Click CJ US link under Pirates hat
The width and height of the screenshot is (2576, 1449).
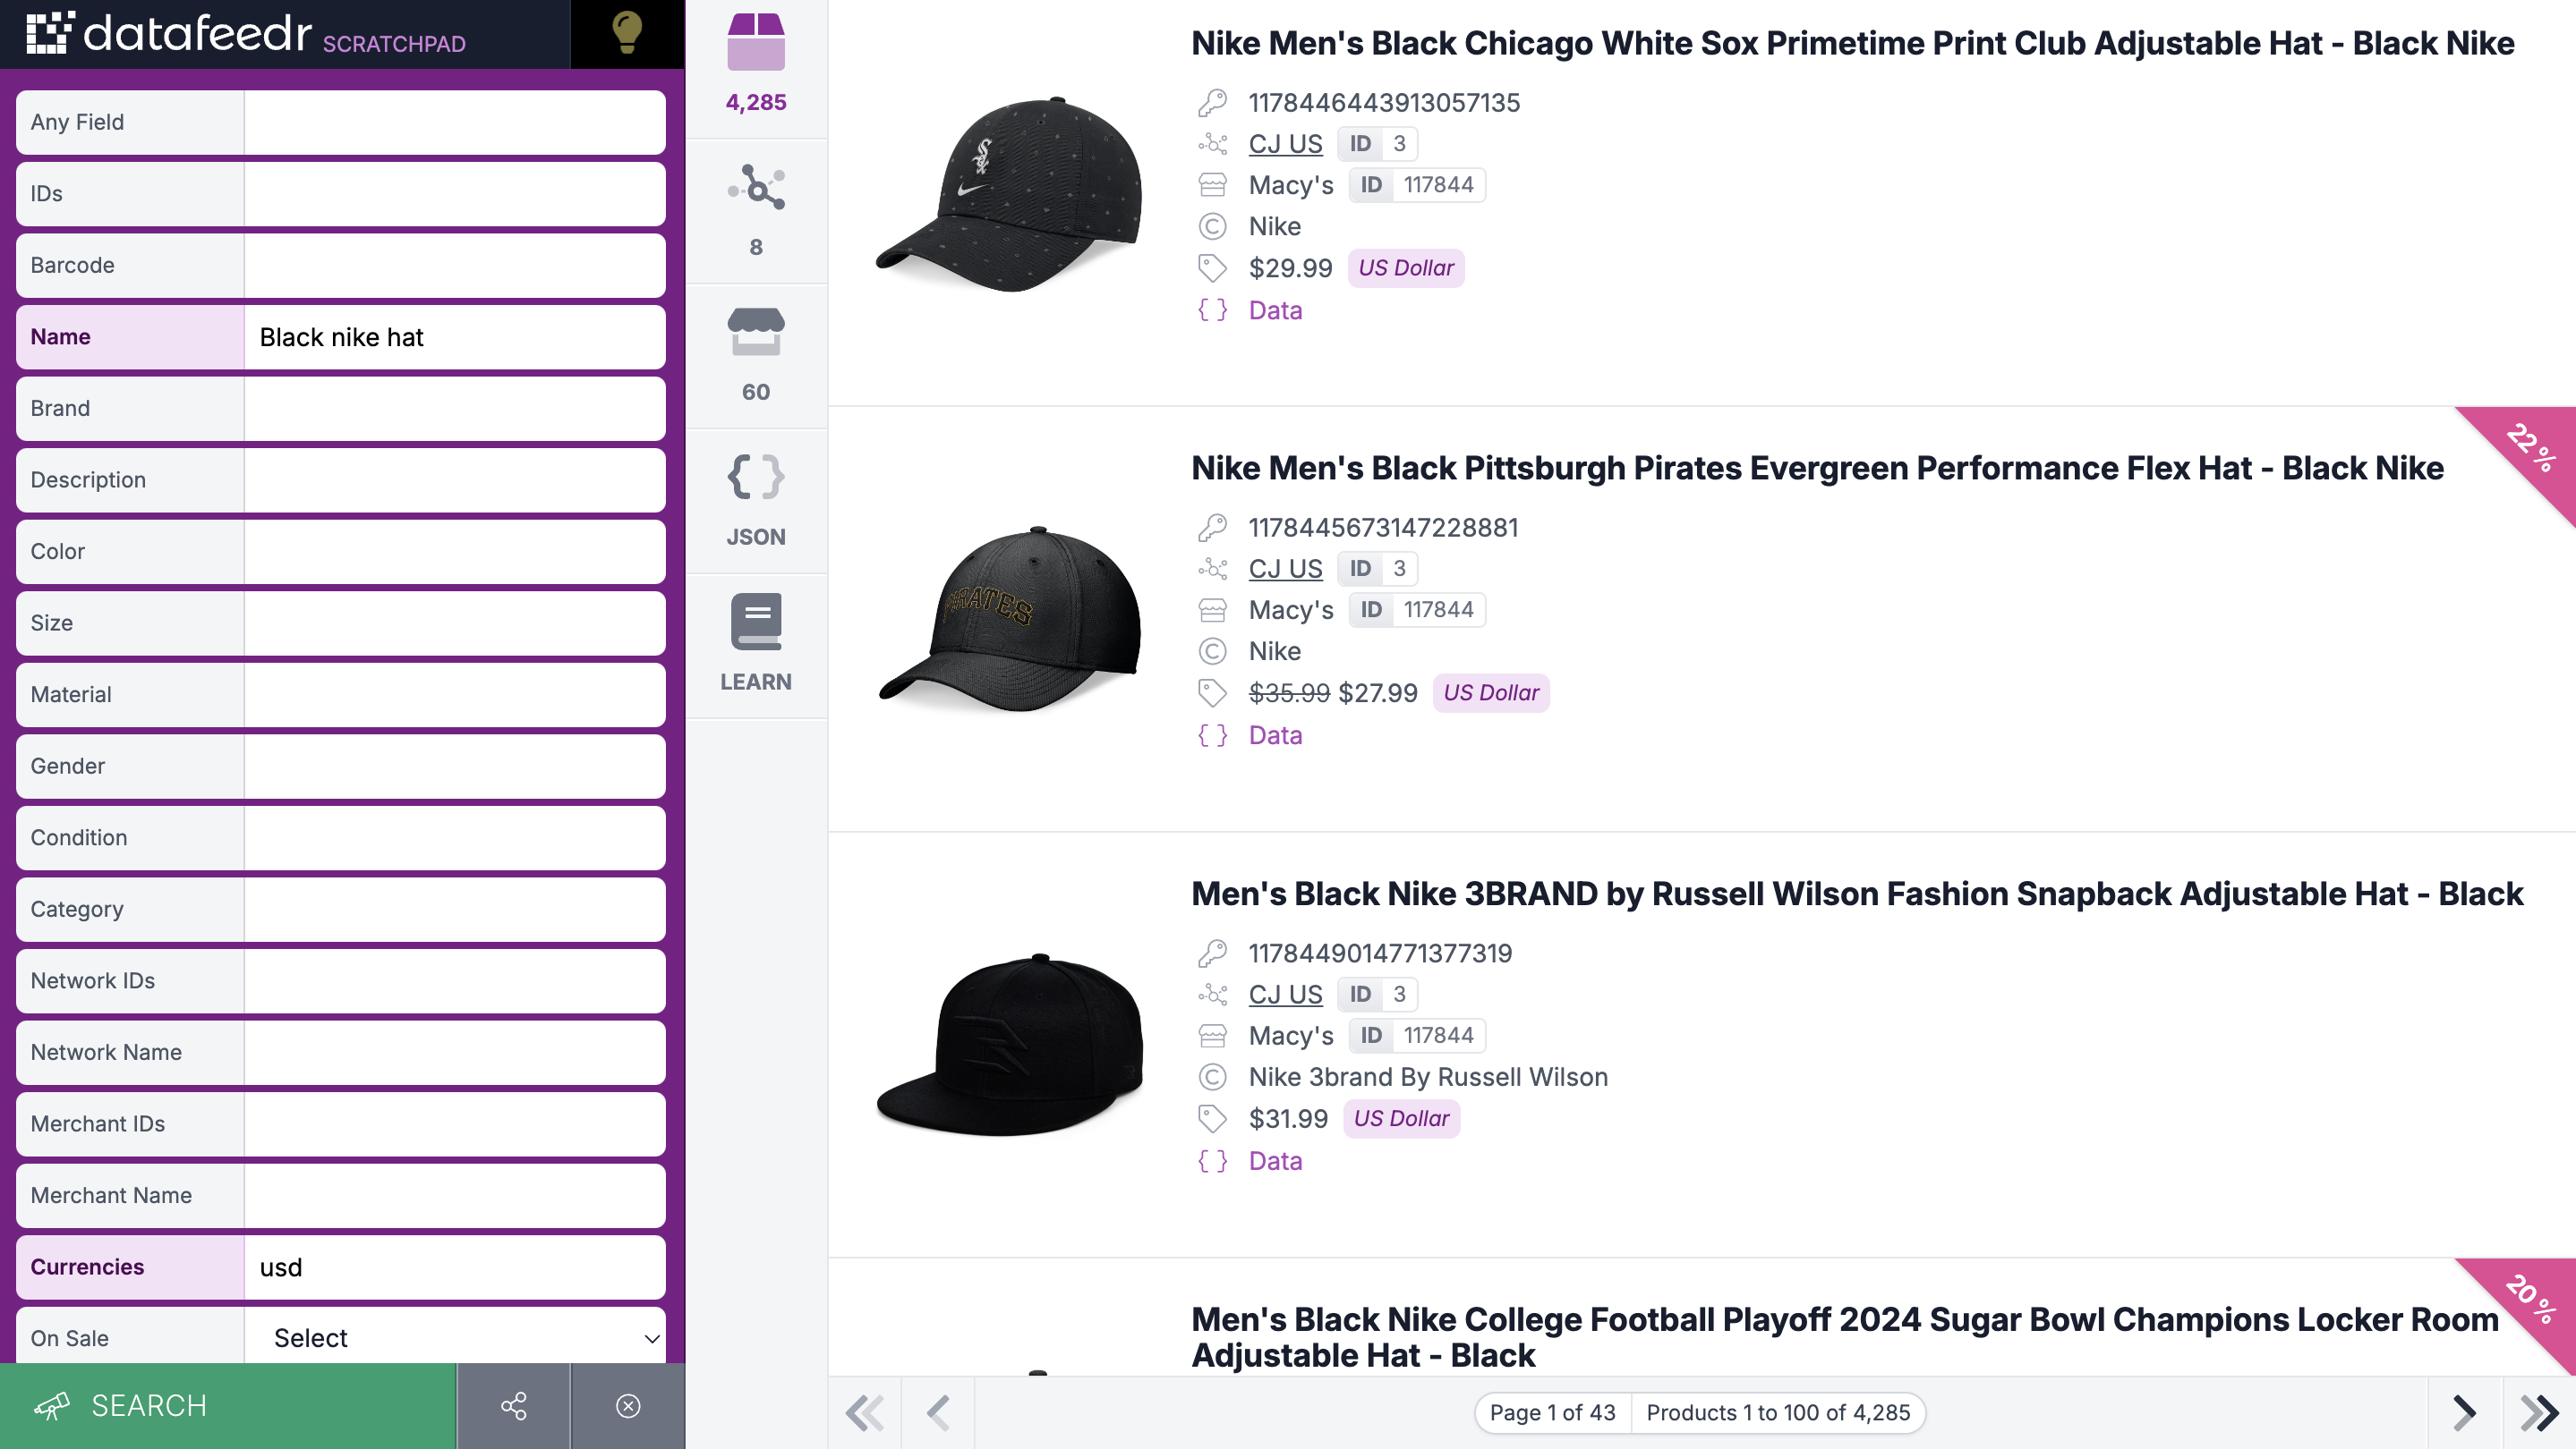(x=1285, y=569)
